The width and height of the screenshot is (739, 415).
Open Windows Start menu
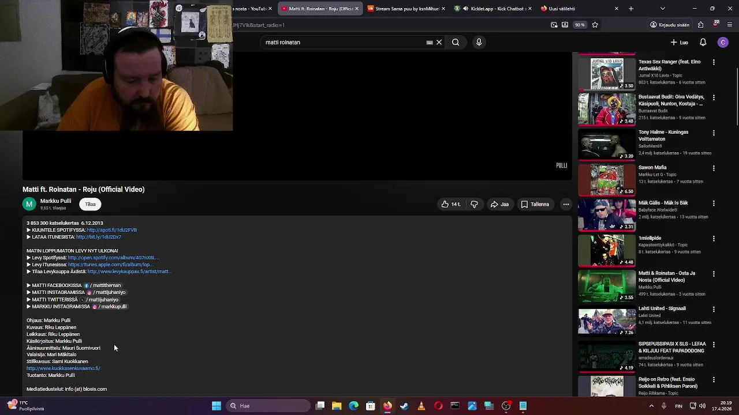(217, 406)
